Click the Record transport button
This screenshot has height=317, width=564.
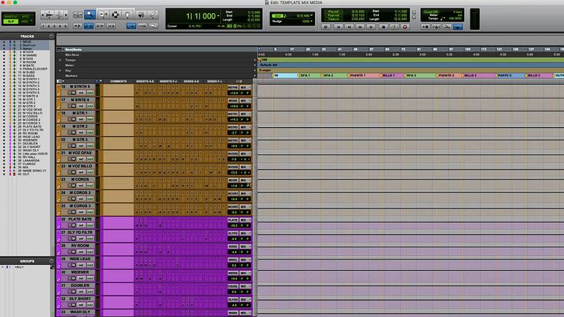[405, 27]
